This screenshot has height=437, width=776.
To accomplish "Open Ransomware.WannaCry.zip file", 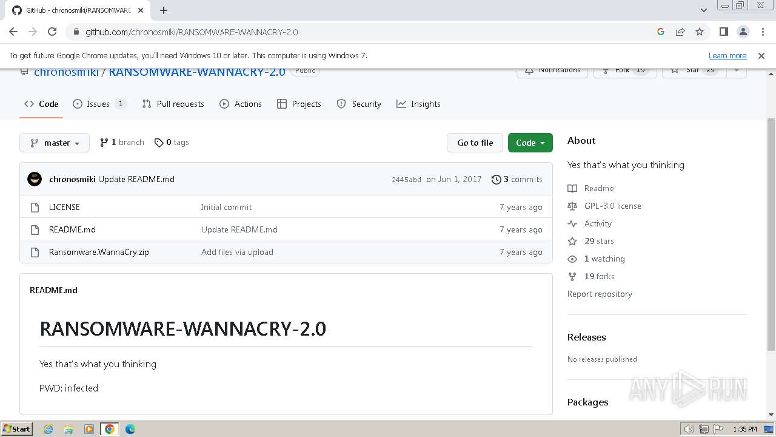I will click(99, 252).
